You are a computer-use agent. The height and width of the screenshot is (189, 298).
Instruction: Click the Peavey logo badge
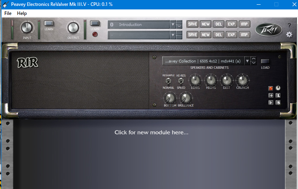pyautogui.click(x=268, y=29)
